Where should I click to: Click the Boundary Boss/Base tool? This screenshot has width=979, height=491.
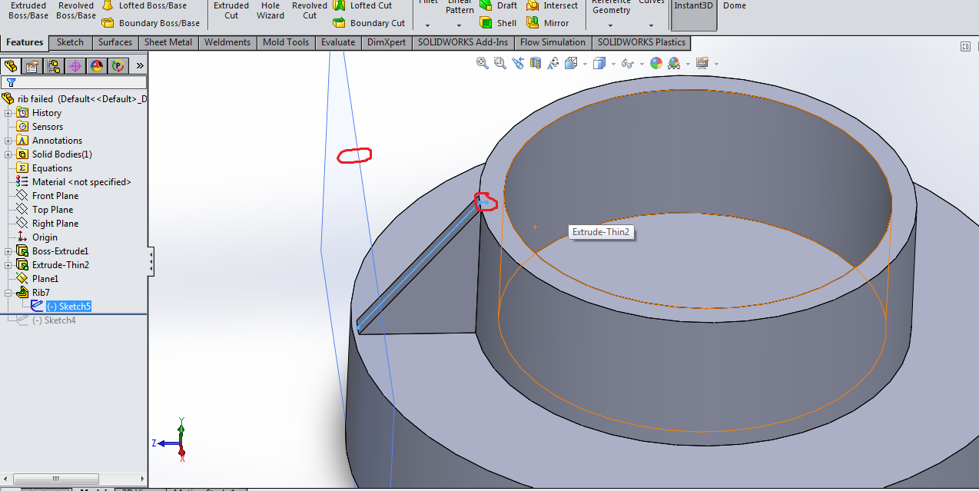pos(151,23)
